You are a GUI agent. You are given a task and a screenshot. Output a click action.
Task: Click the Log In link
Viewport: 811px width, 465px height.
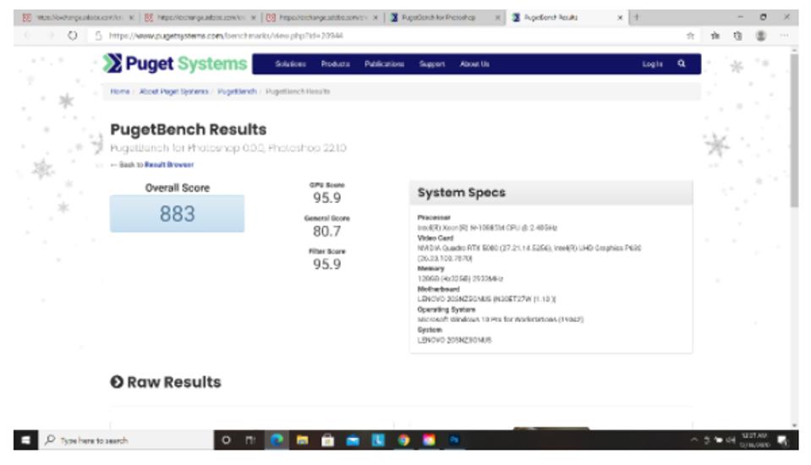(x=652, y=64)
